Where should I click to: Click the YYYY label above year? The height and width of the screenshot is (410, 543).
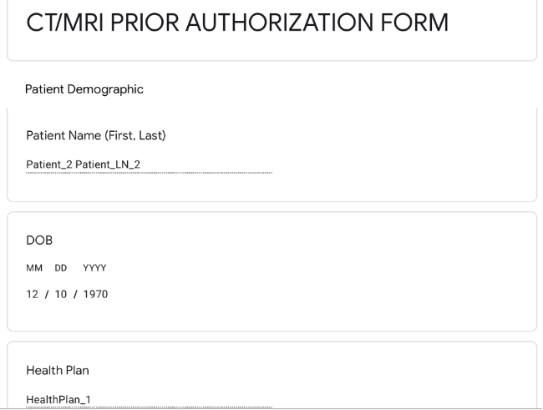pyautogui.click(x=94, y=268)
